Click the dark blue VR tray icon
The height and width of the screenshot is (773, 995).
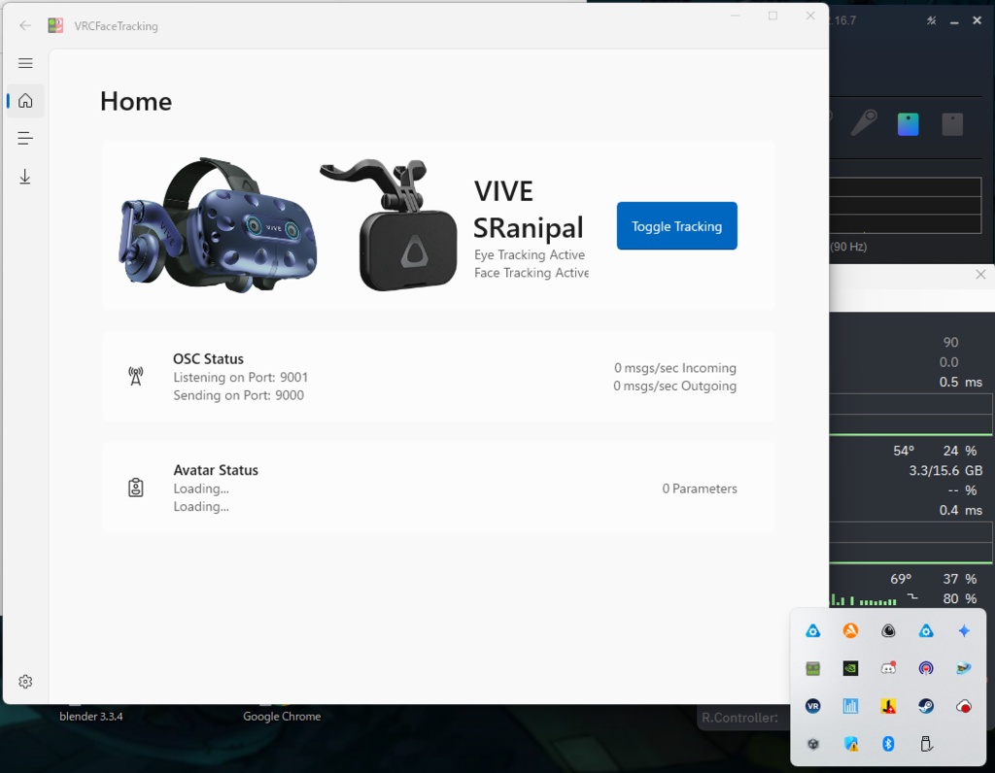(x=813, y=706)
